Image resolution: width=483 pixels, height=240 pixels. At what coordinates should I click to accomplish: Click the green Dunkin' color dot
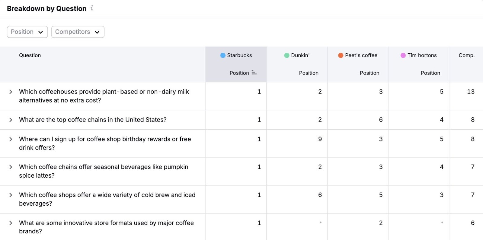(x=287, y=55)
